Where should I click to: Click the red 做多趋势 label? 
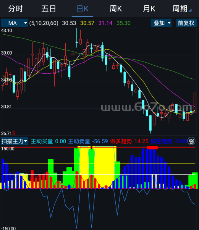pos(121,141)
